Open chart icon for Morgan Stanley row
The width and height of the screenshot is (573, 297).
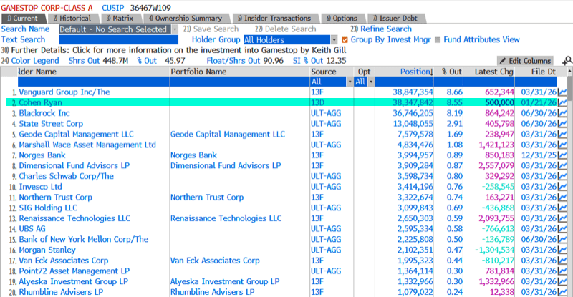pyautogui.click(x=563, y=250)
